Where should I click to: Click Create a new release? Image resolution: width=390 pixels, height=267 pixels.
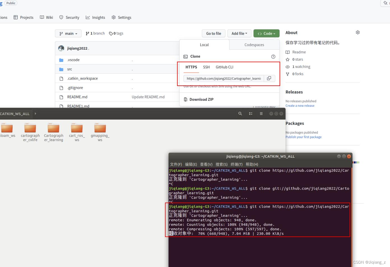click(x=300, y=106)
